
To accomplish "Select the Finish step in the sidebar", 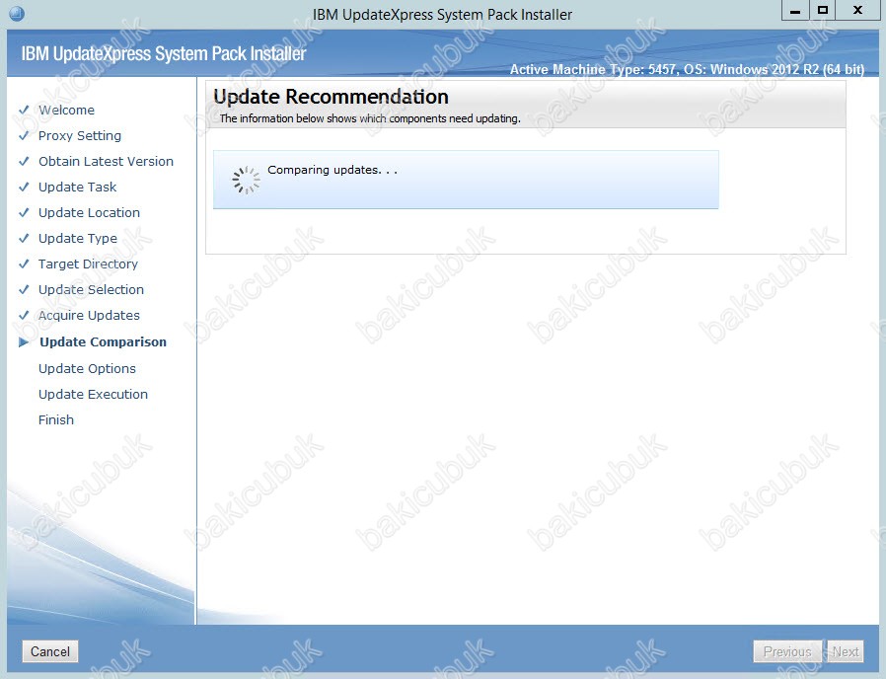I will point(56,420).
